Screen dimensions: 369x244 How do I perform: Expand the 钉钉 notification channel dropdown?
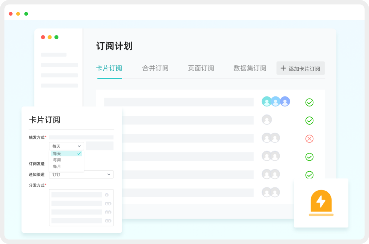tap(81, 174)
